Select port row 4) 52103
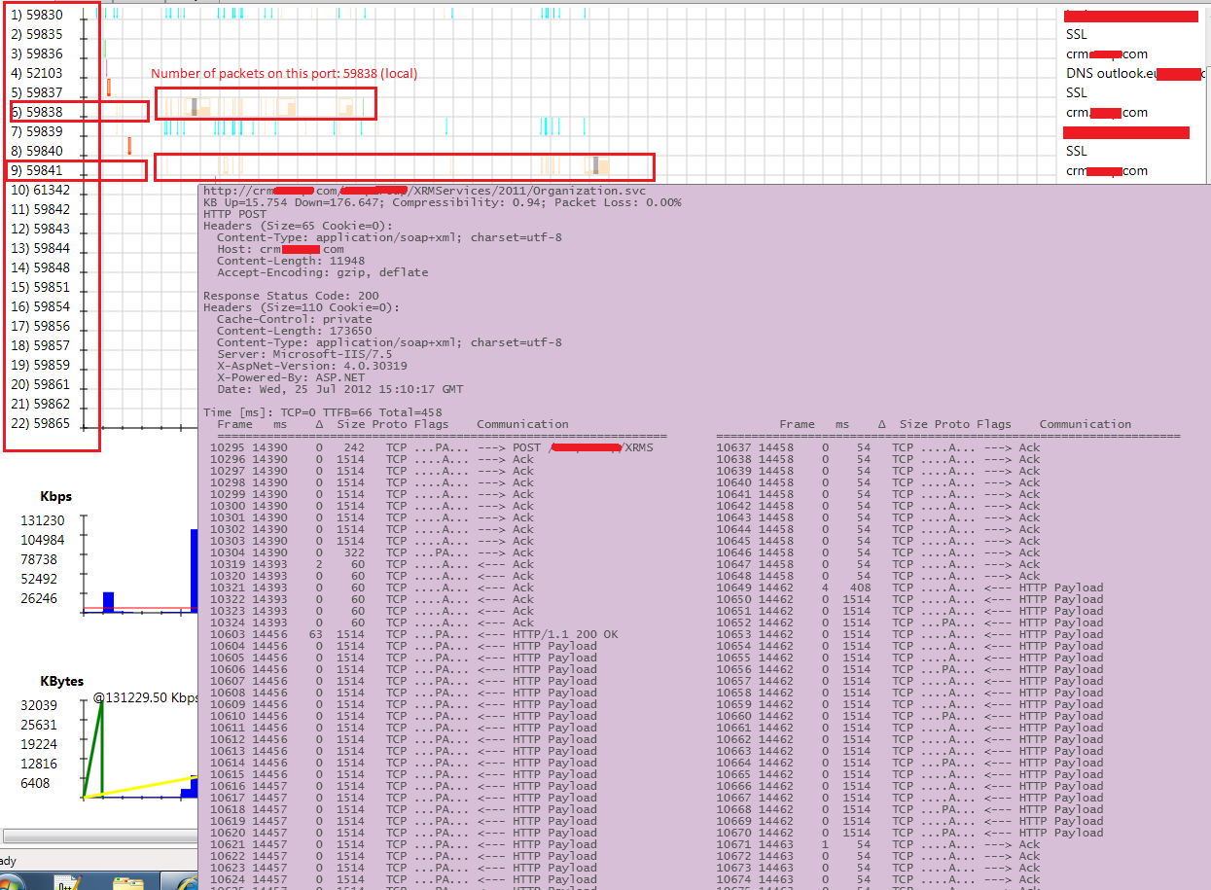 pyautogui.click(x=37, y=73)
